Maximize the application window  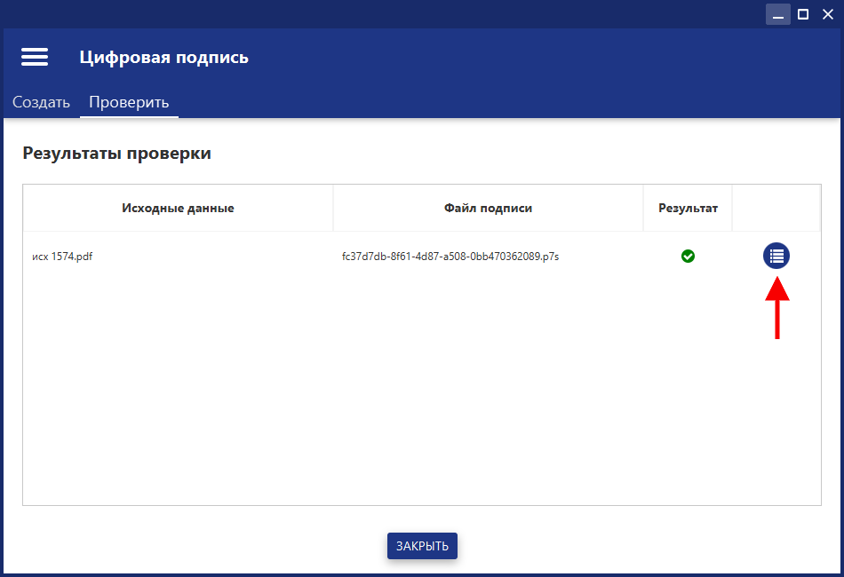(x=803, y=14)
